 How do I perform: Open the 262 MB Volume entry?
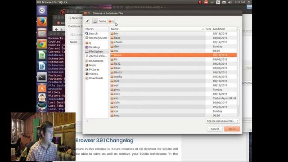[x=97, y=56]
